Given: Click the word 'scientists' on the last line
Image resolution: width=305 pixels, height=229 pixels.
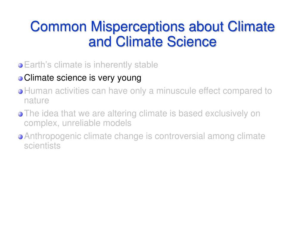Looking at the screenshot, I should pyautogui.click(x=42, y=146).
